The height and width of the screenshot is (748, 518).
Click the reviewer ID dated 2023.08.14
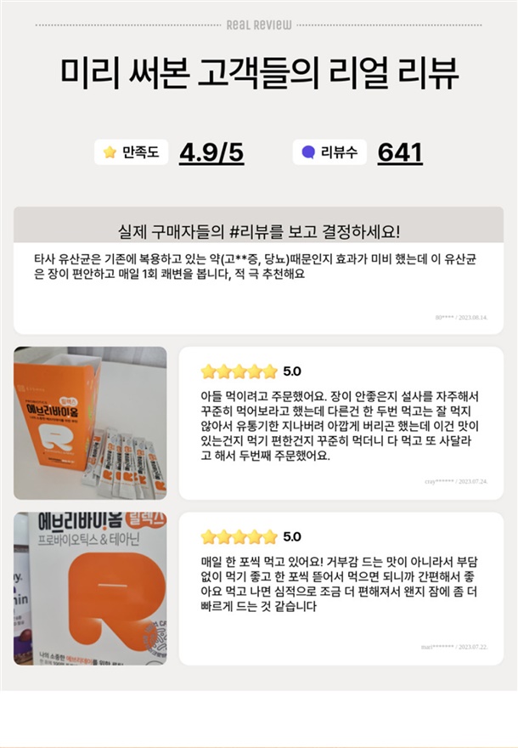pos(461,317)
